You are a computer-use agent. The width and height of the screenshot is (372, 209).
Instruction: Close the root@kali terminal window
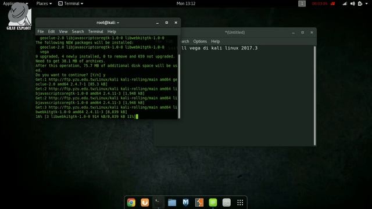coord(176,23)
